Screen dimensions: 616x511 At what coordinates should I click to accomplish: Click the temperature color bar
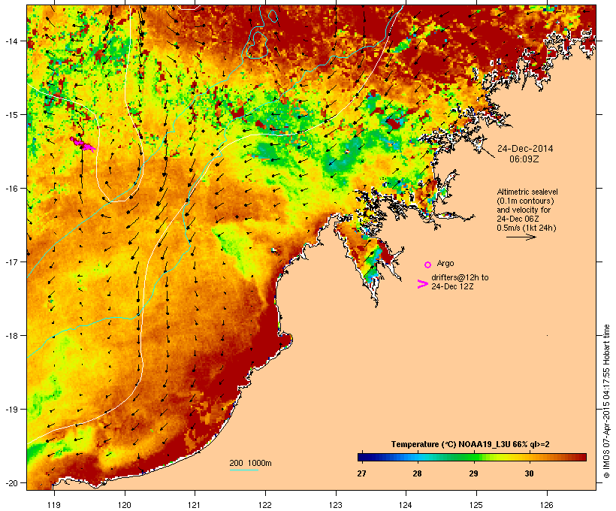[x=472, y=457]
